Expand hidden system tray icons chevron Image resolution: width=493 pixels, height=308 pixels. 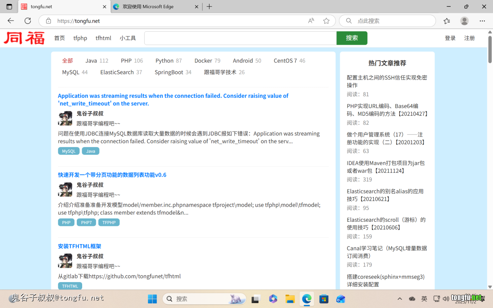[x=400, y=299]
